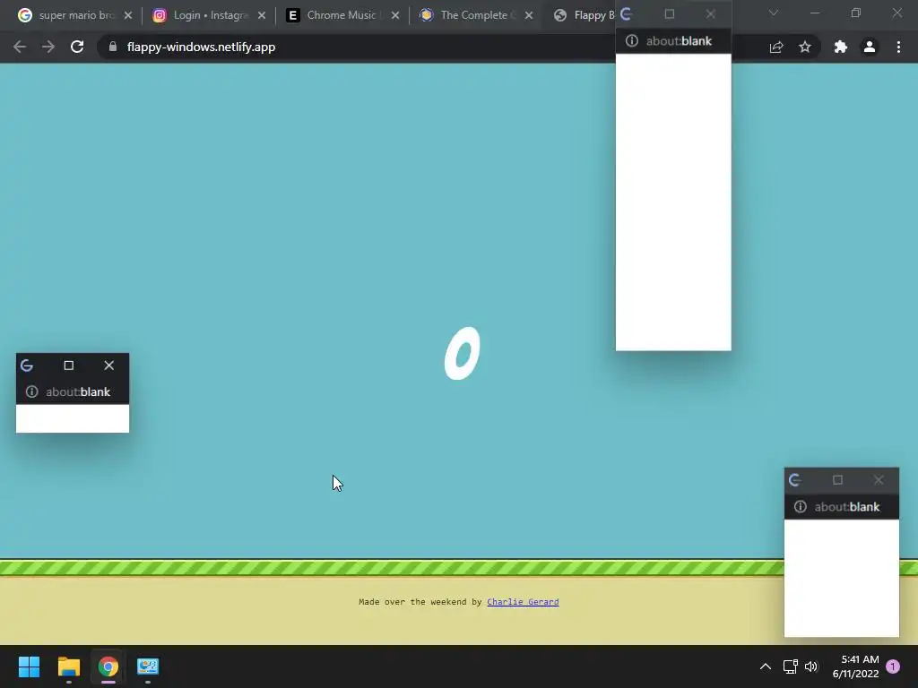Open the Control Panel taskbar icon
Viewport: 918px width, 688px height.
[x=148, y=666]
